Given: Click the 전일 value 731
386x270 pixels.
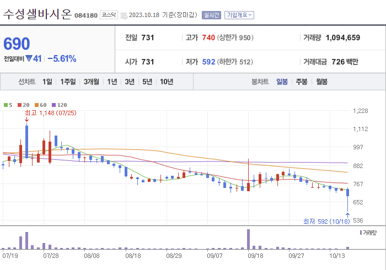Looking at the screenshot, I should tap(148, 37).
